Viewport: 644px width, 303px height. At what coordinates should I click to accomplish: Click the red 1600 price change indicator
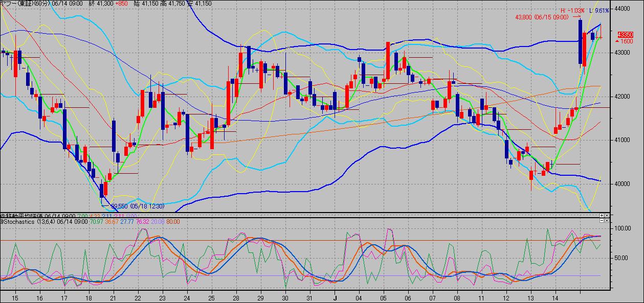click(x=626, y=41)
